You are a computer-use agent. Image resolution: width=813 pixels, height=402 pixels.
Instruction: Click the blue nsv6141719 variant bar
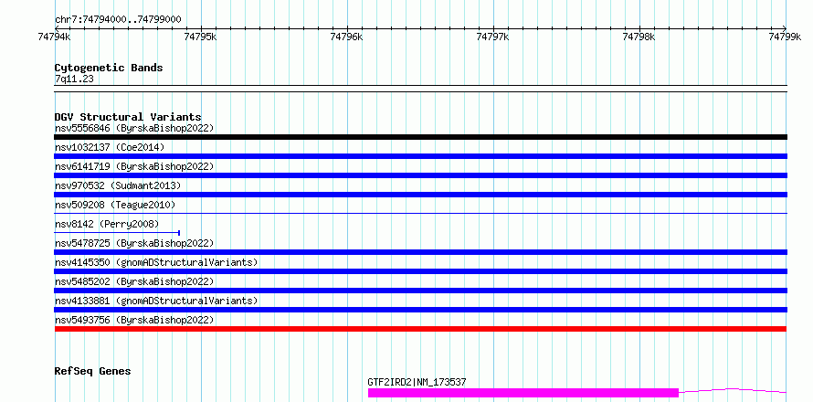pyautogui.click(x=420, y=175)
